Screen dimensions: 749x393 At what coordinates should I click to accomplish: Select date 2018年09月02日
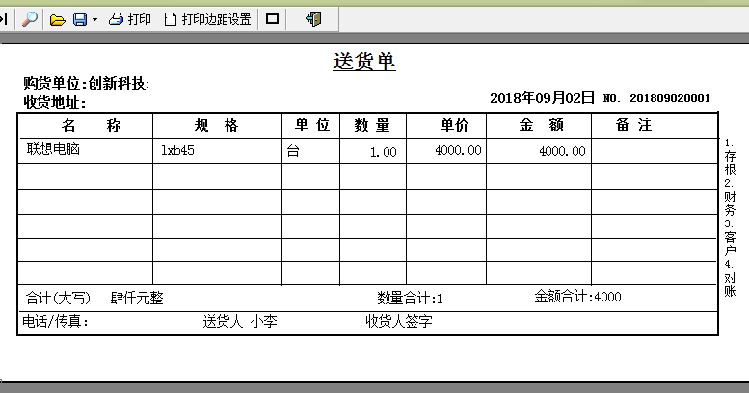point(542,98)
